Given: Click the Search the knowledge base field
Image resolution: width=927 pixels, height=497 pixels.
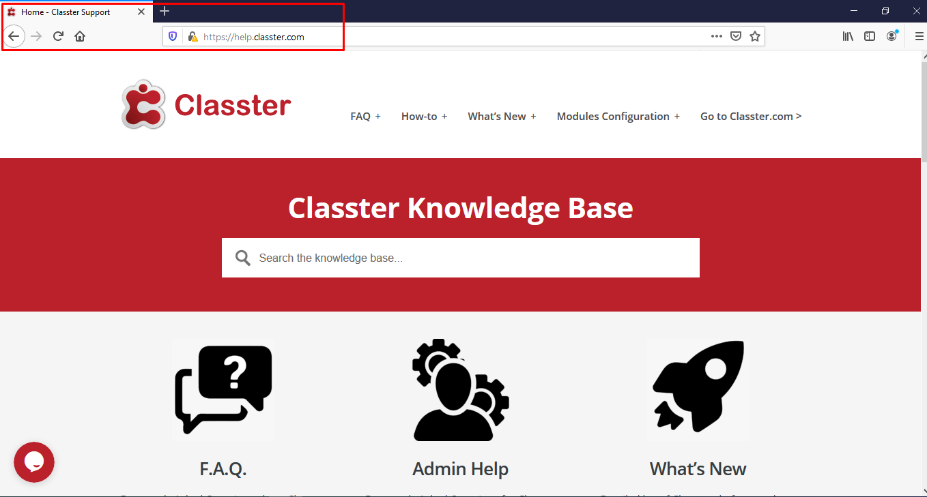Looking at the screenshot, I should (461, 258).
